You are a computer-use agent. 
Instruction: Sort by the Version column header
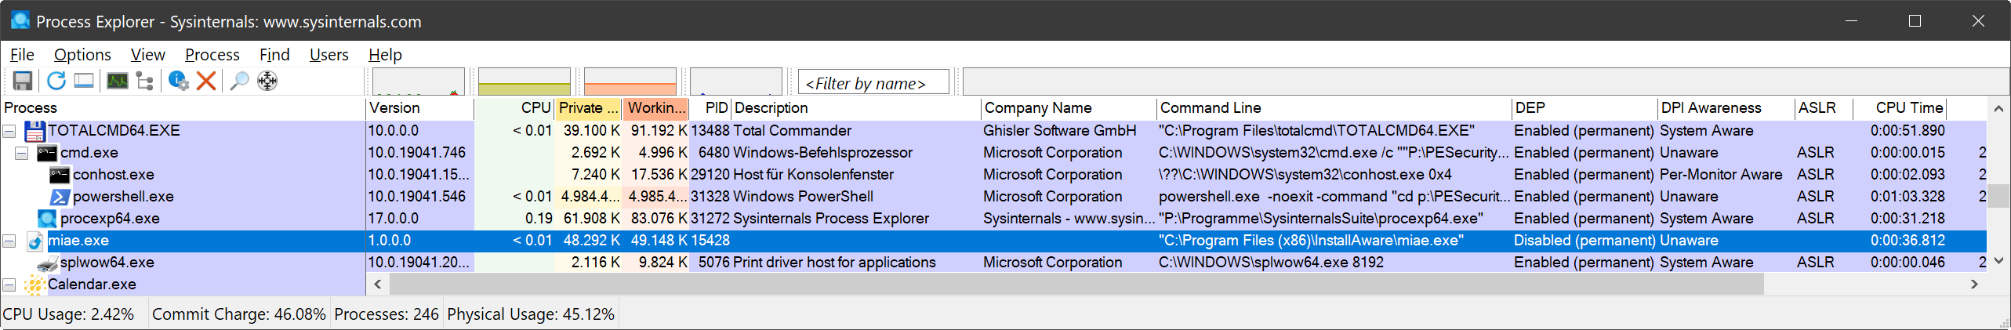pyautogui.click(x=420, y=108)
